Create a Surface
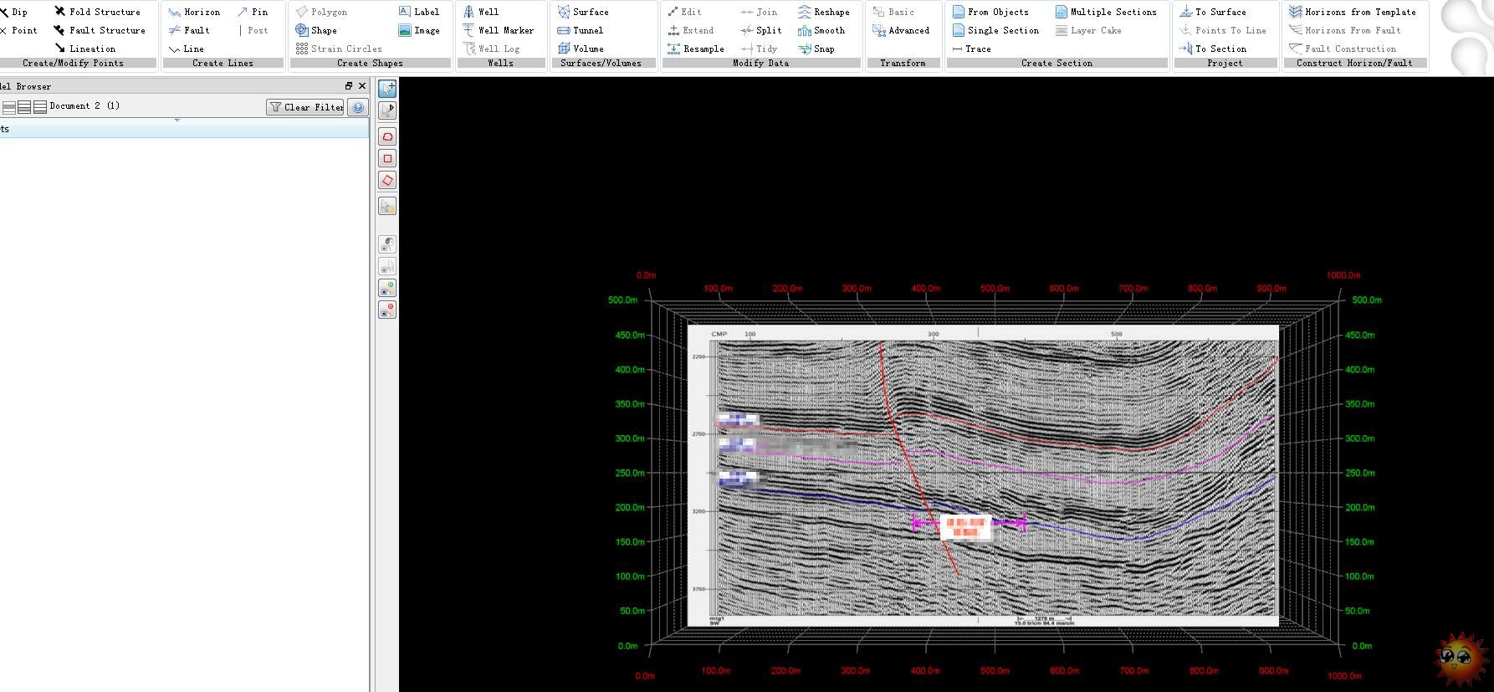 (582, 12)
